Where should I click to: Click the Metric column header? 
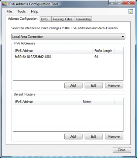click(x=98, y=102)
